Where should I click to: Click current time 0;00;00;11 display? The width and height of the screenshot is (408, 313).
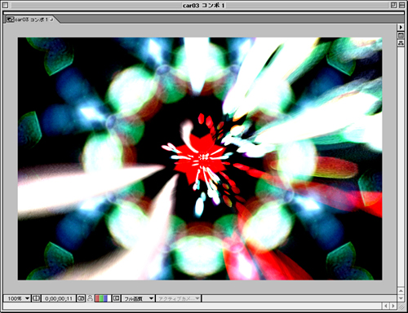[x=59, y=298]
